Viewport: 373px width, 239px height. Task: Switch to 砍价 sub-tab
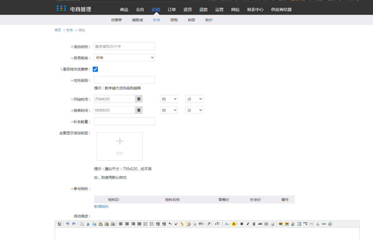click(209, 20)
